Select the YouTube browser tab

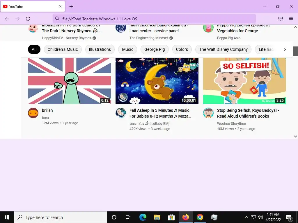(x=33, y=6)
